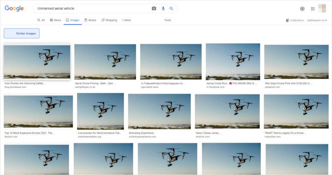Open the FAA Slaps Drone Pilot thumbnail
Screen dimensions: 332x175
(x=296, y=61)
